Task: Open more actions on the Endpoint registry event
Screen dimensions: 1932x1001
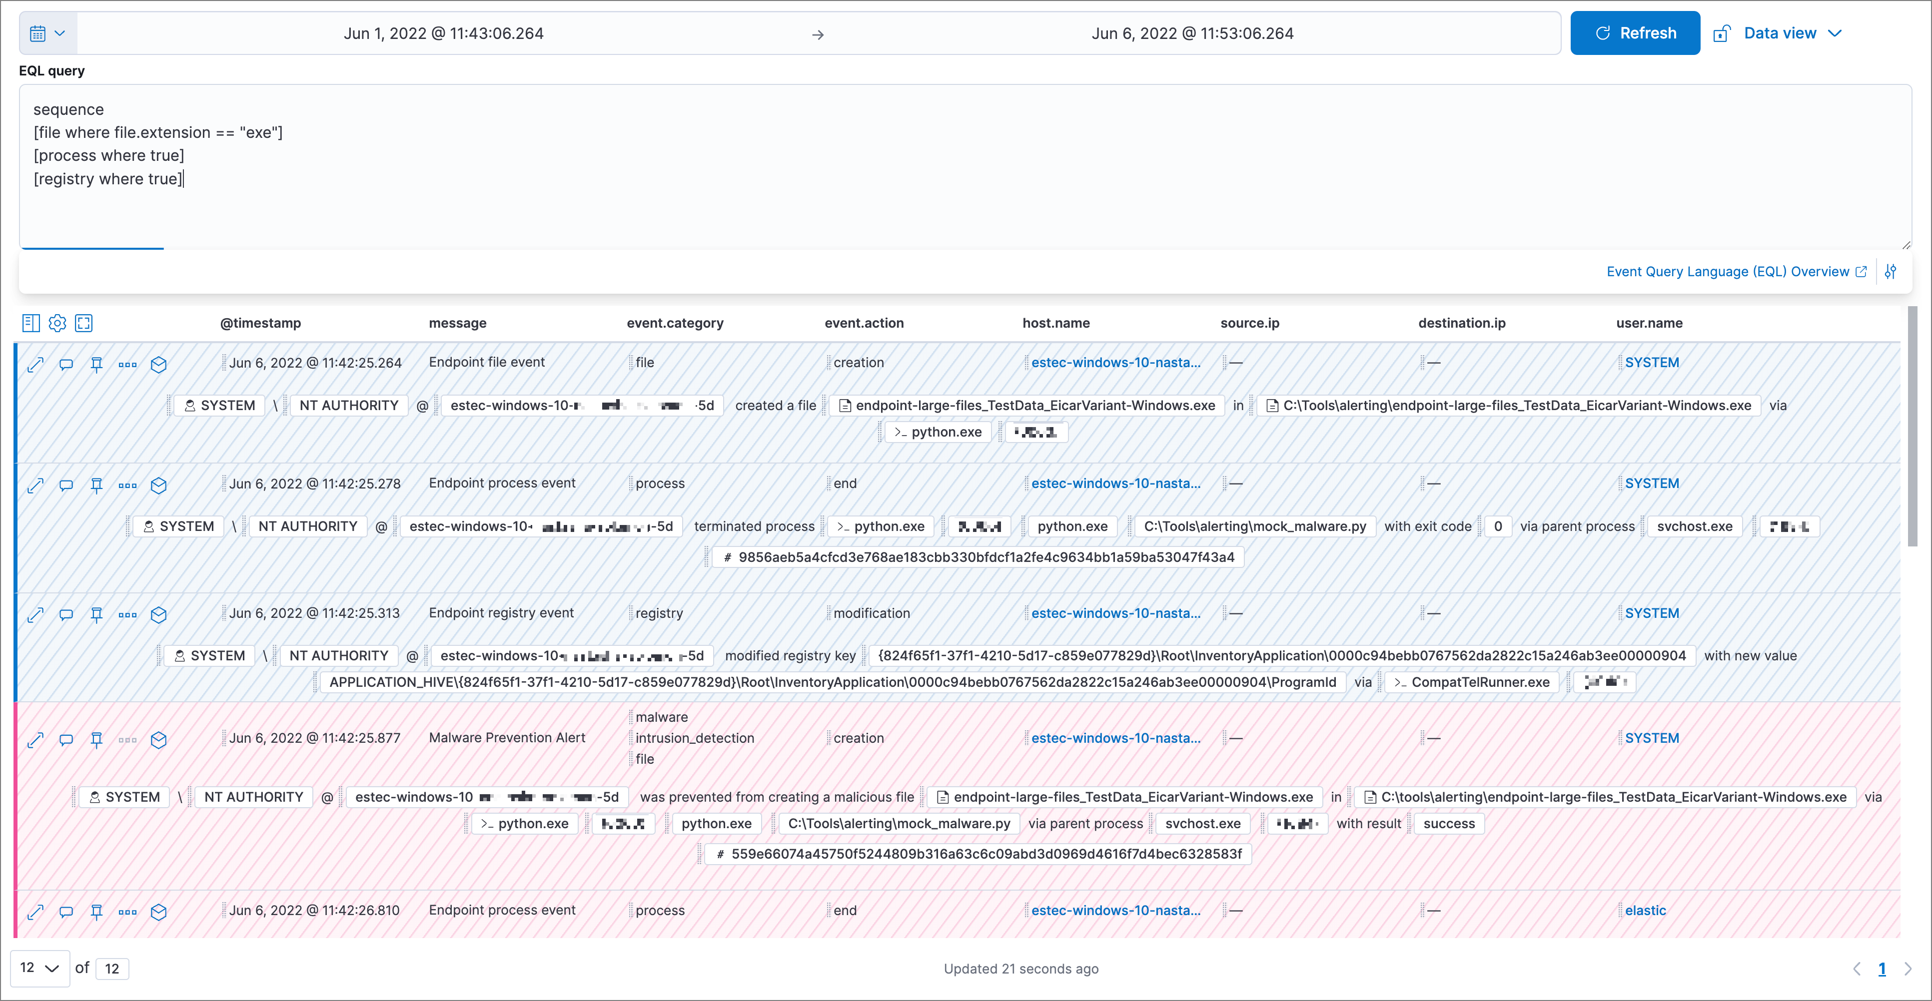Action: click(127, 615)
